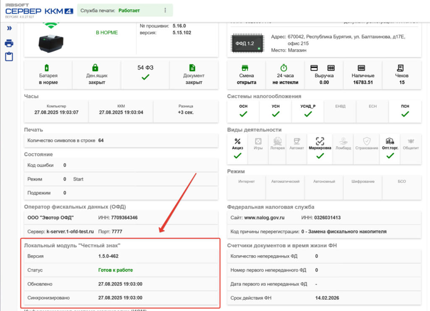Click the disabled ЕНВД tax cell

340,111
